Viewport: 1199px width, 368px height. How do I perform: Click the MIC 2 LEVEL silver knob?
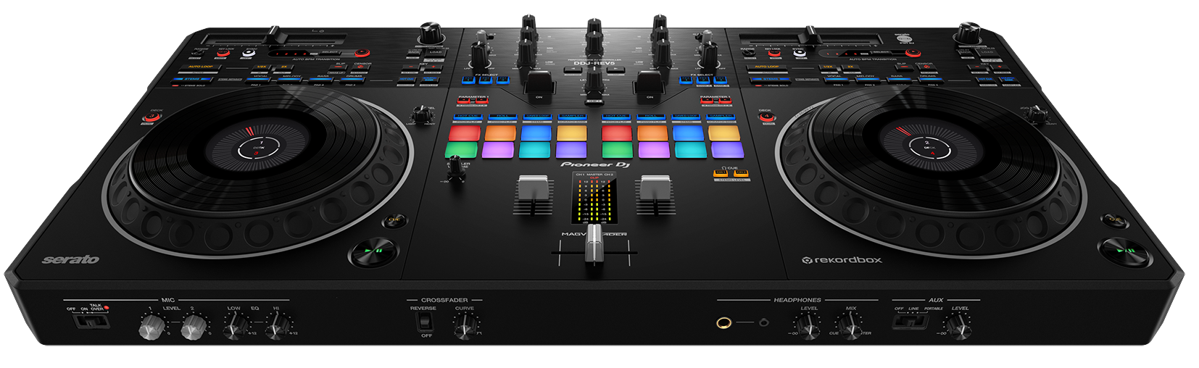coord(194,327)
